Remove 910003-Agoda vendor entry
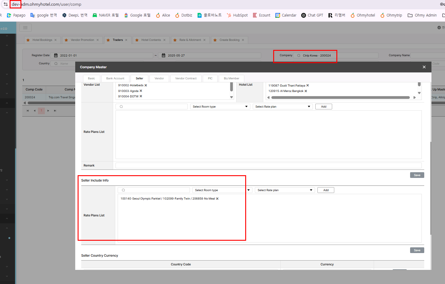445x284 pixels. coord(141,91)
